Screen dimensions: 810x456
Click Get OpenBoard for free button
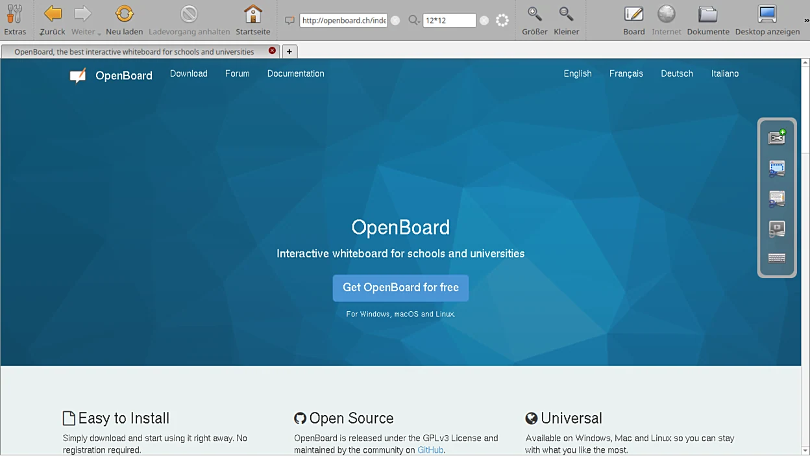click(x=400, y=288)
